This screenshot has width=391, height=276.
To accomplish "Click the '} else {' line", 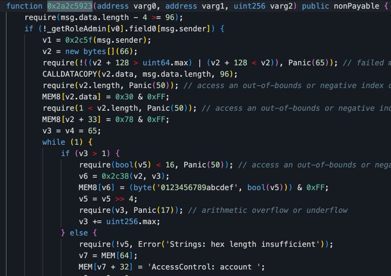I will click(x=79, y=233).
